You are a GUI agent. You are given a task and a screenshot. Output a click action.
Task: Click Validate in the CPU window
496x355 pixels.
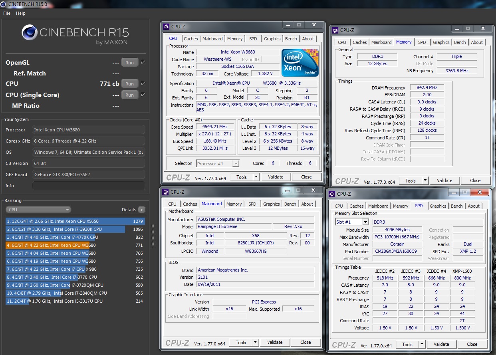point(276,177)
